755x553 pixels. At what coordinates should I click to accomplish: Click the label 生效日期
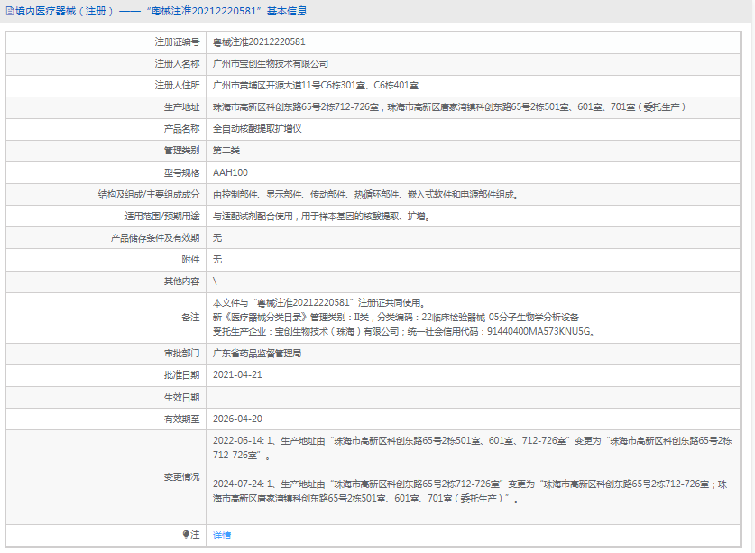coord(181,398)
